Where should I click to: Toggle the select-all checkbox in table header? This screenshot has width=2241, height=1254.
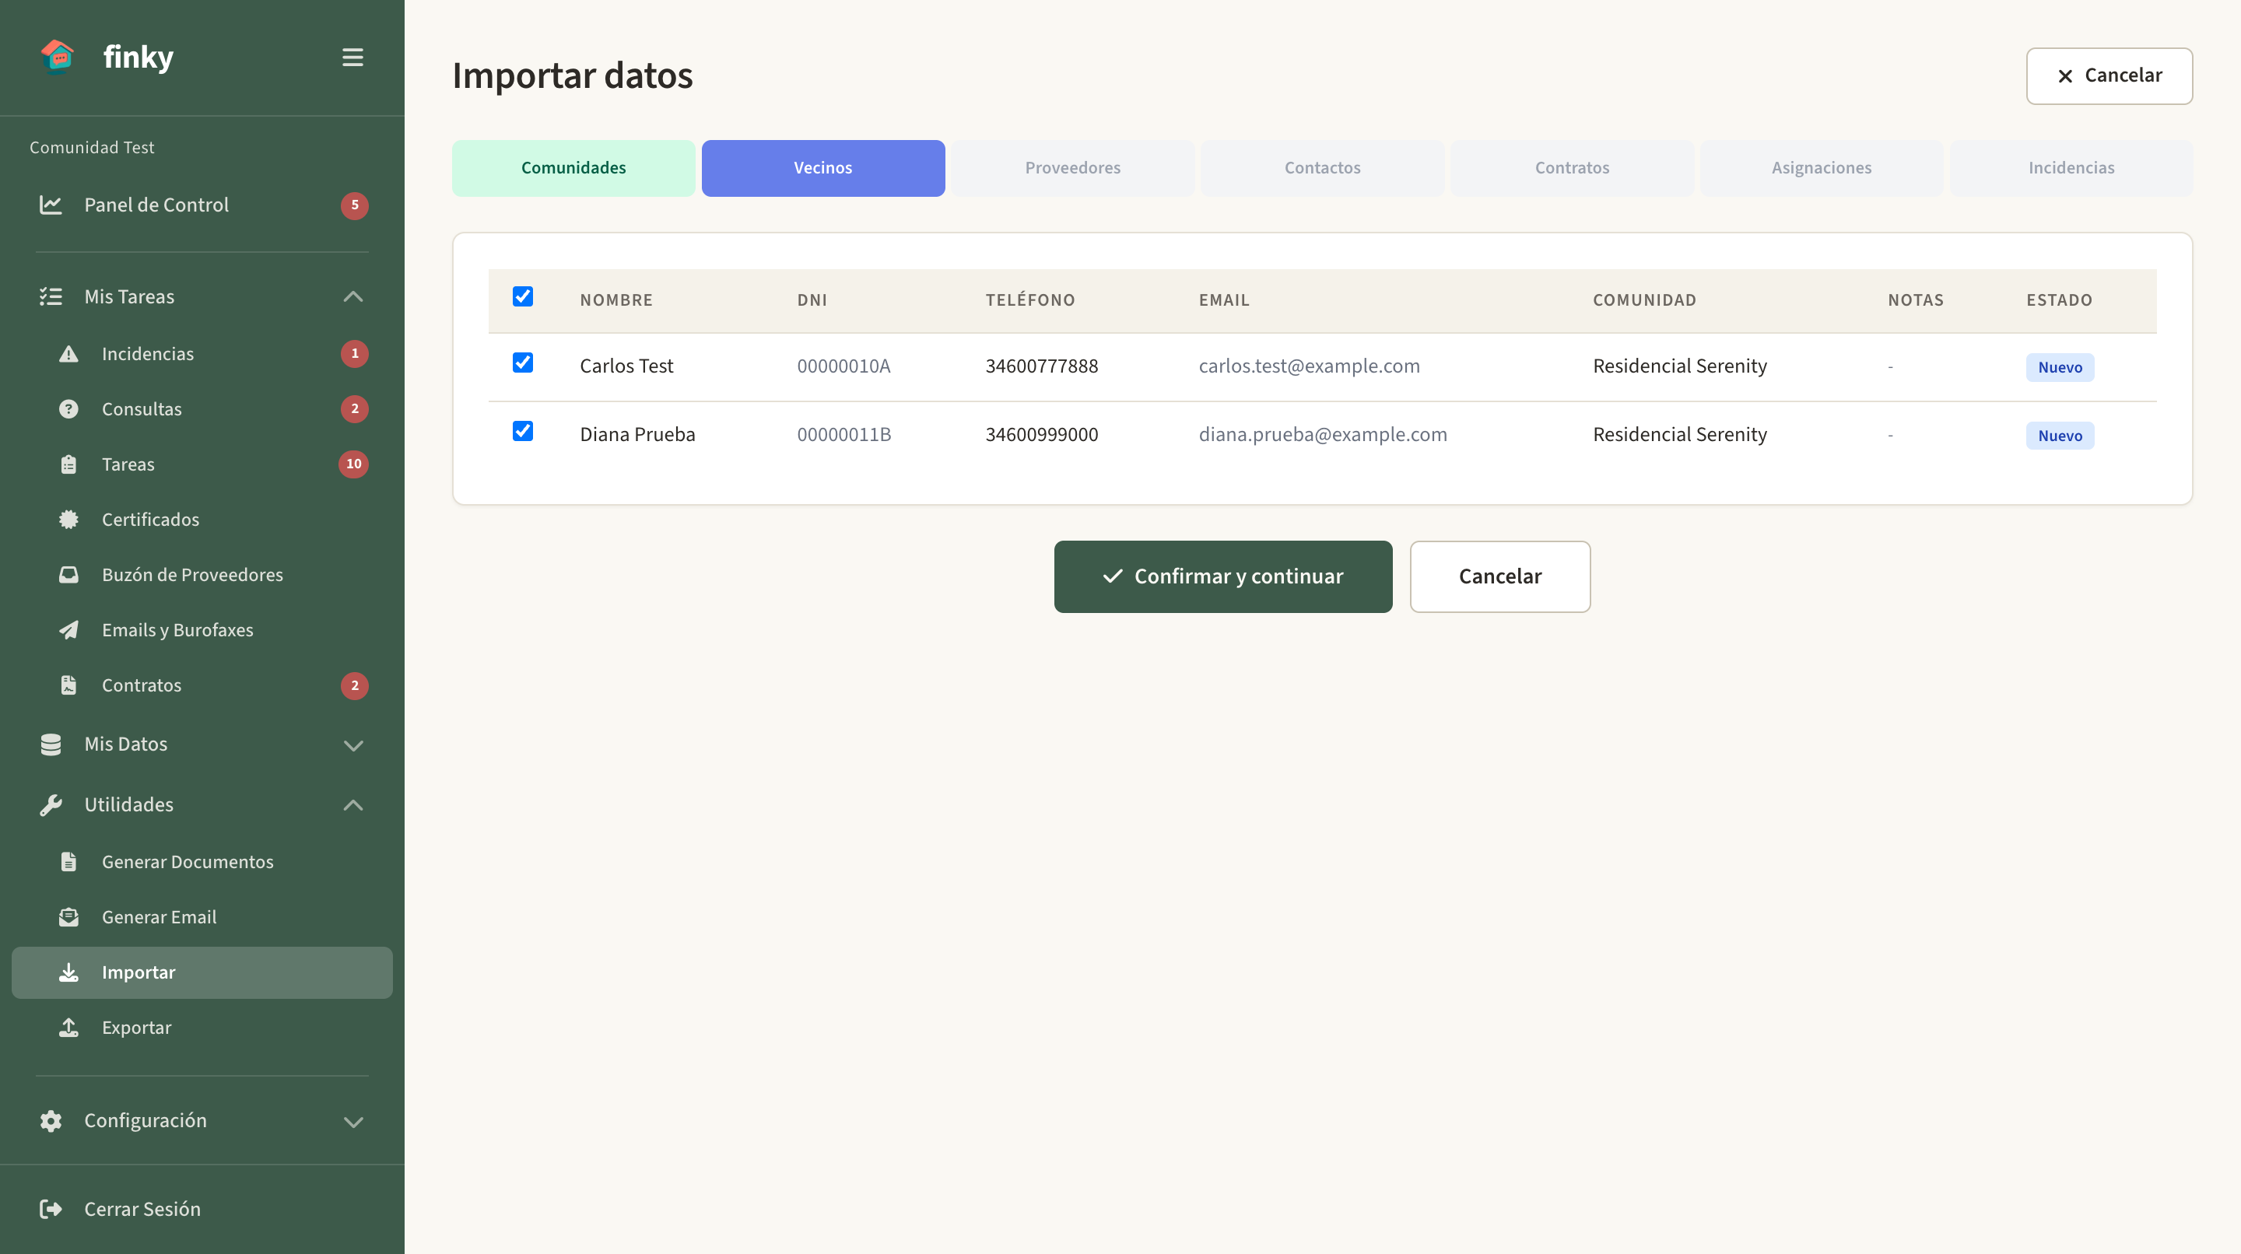[x=523, y=296]
